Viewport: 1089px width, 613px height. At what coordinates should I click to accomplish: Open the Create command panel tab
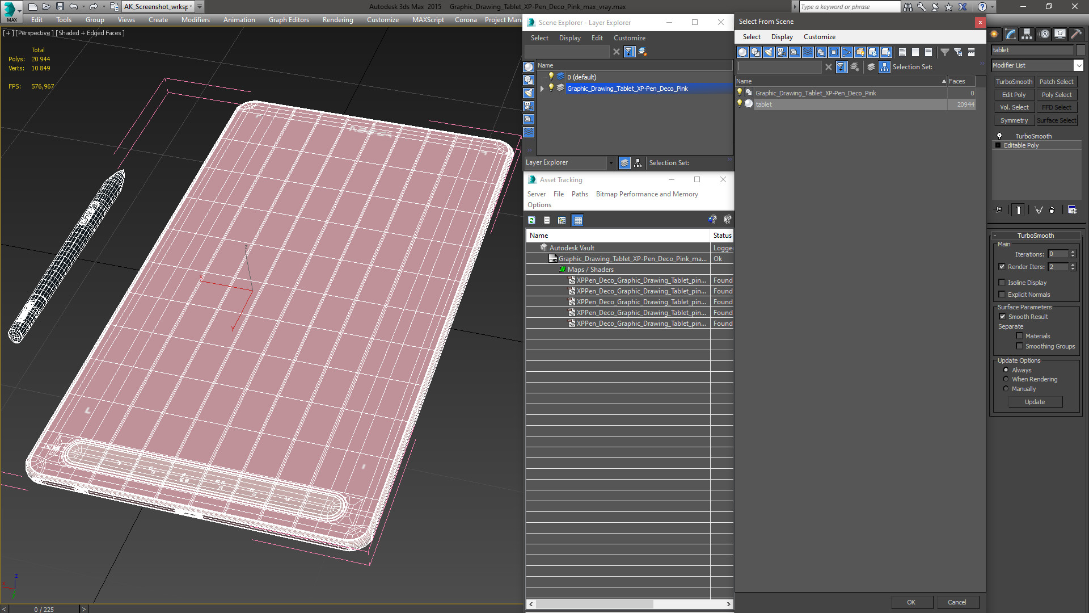(994, 34)
